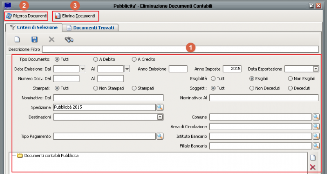Expand the Destinazioni dropdown list

[x=160, y=117]
